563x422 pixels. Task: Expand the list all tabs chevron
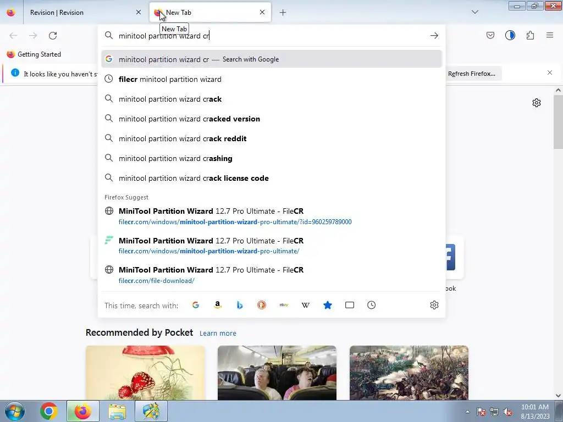click(474, 12)
